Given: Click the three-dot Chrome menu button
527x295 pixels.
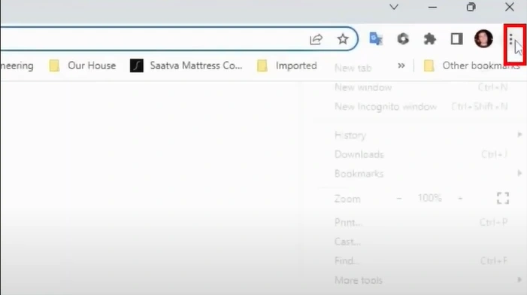Looking at the screenshot, I should click(x=511, y=39).
